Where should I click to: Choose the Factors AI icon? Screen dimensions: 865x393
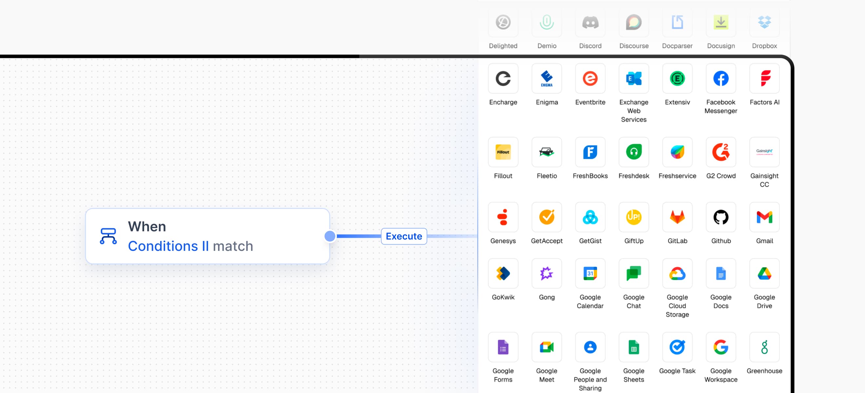click(x=764, y=79)
